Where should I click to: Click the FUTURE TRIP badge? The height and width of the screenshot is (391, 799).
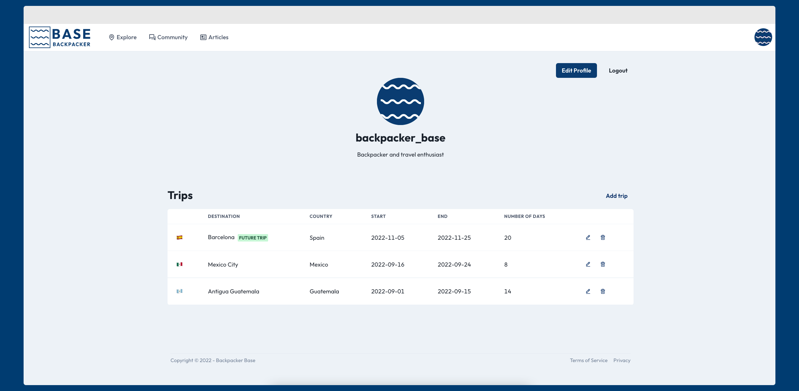point(252,238)
